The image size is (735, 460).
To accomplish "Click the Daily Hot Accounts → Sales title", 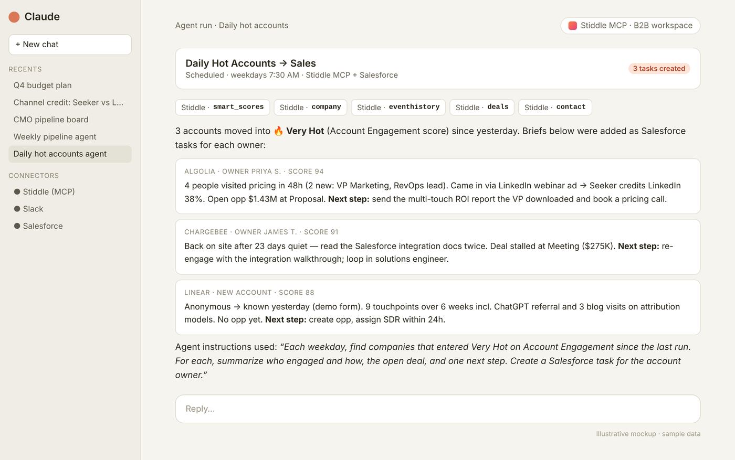I will pos(250,63).
